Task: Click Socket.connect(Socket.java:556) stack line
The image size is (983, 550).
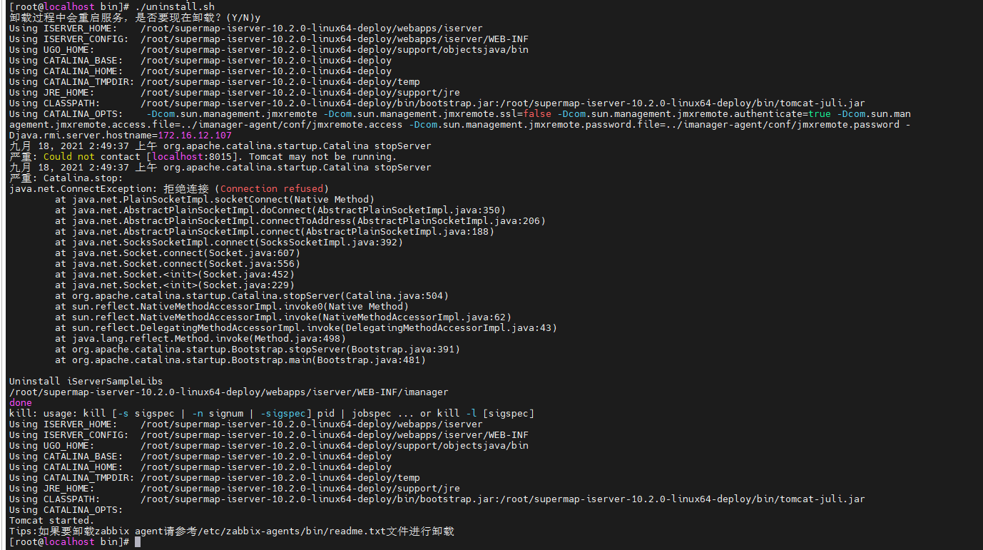Action: click(178, 263)
